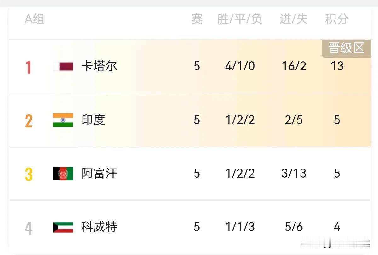The image size is (378, 255).
Task: Select rank number 4 badge
Action: [x=28, y=228]
